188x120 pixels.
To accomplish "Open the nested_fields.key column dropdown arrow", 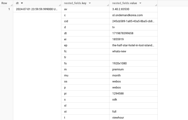I will click(90, 3).
